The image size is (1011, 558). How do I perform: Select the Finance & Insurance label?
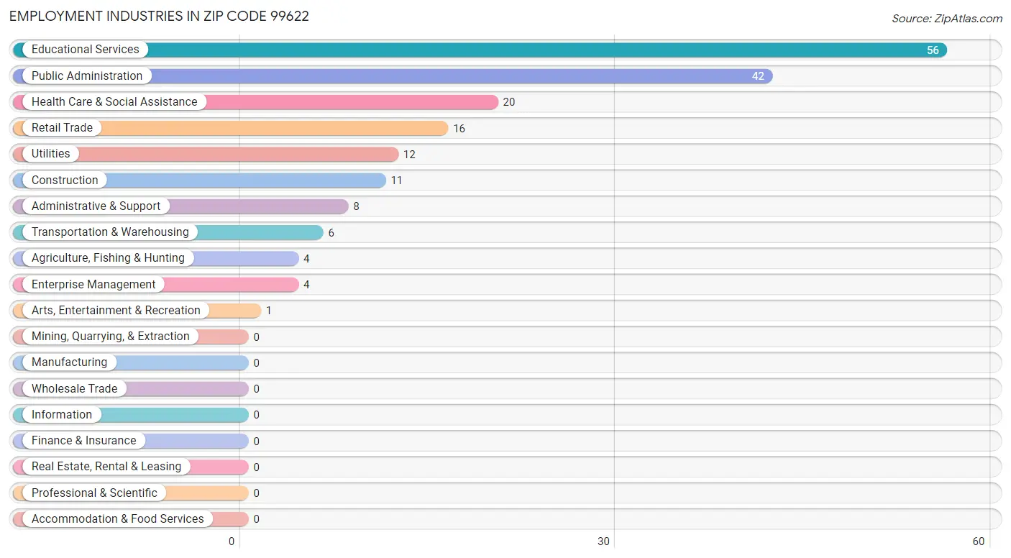[83, 441]
